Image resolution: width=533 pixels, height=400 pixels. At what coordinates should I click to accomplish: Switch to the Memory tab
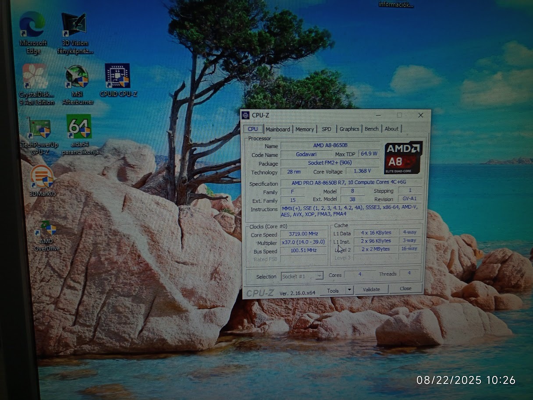305,129
